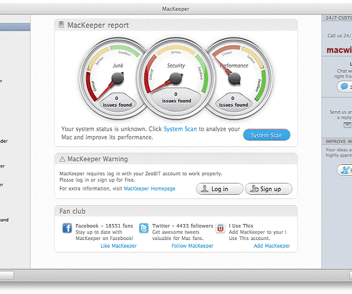Click the person icon on Log in button
This screenshot has width=352, height=294.
(x=205, y=189)
